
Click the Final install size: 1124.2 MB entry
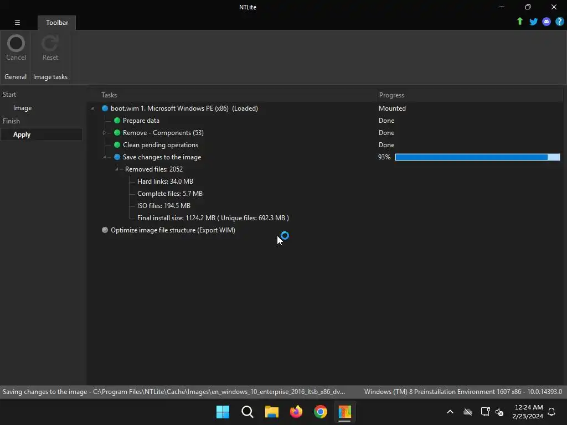[x=213, y=218]
